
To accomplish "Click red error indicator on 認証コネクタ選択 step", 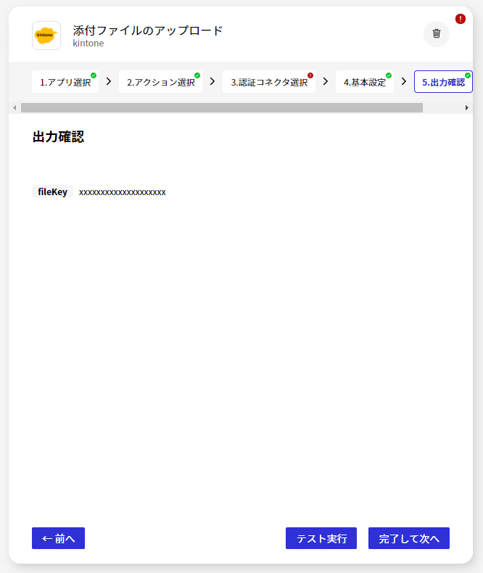I will coord(310,75).
